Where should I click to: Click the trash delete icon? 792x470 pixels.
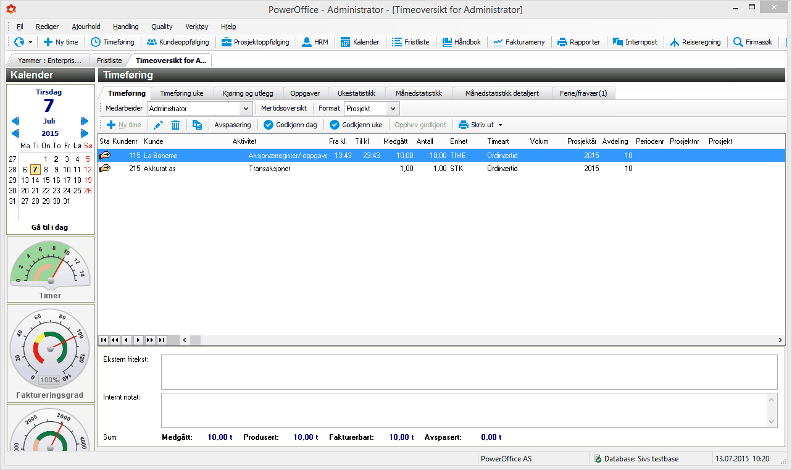point(176,125)
